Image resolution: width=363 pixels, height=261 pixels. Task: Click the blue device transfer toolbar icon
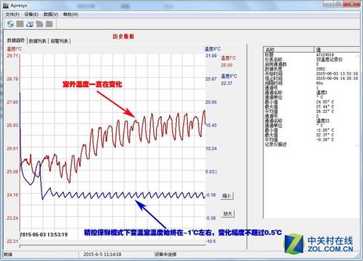(30, 24)
